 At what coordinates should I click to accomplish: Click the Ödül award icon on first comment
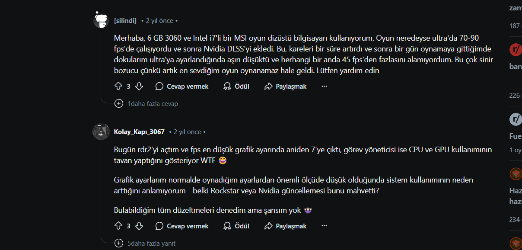227,87
